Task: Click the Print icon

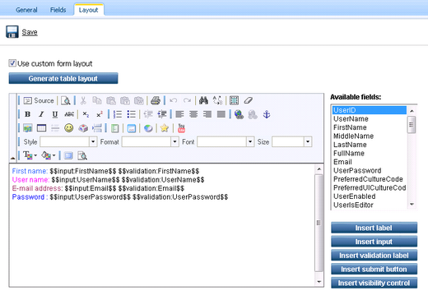Action: 156,100
